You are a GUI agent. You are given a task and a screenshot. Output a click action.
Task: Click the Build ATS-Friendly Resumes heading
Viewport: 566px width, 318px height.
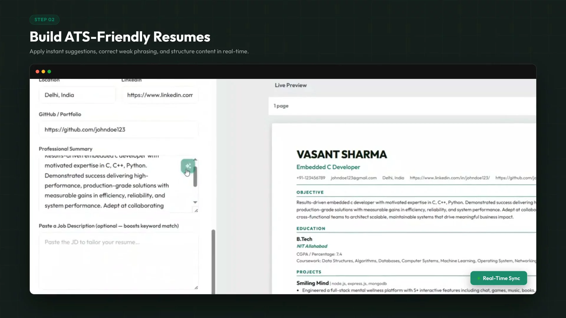coord(120,37)
